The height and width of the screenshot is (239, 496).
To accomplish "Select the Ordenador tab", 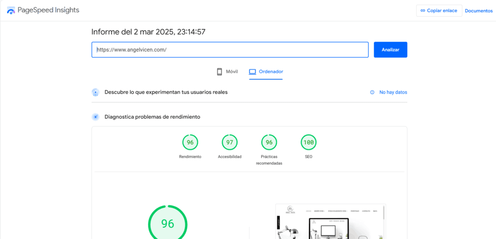I will [x=266, y=72].
